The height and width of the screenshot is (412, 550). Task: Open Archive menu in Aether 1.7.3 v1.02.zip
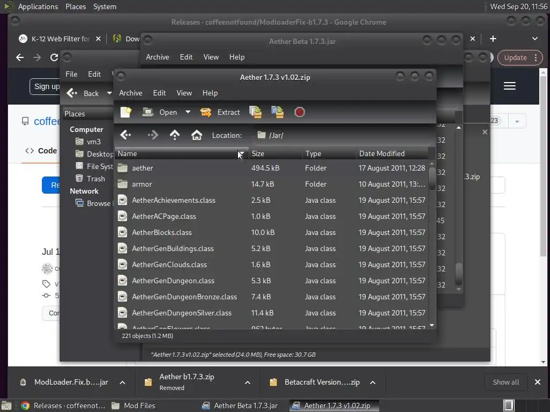point(131,93)
